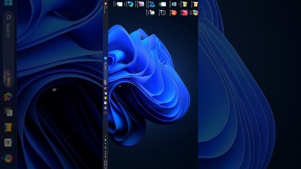The image size is (301, 169).
Task: Open the dark circular desktop shortcut
Action: [163, 13]
